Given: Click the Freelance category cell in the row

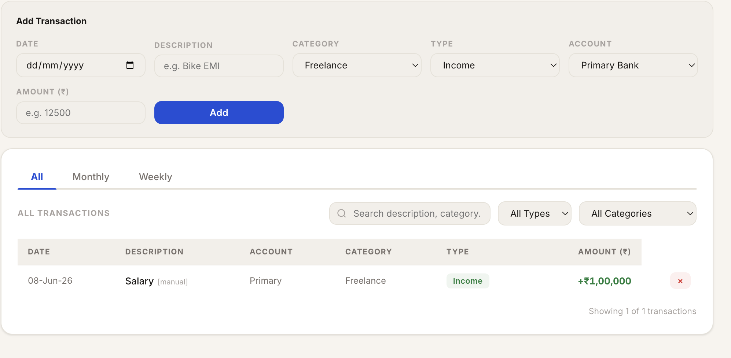Looking at the screenshot, I should click(x=365, y=281).
